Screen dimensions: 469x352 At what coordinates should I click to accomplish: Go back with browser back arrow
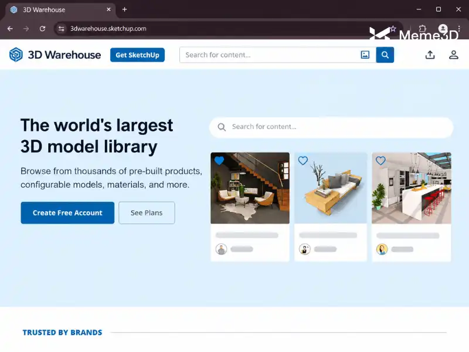[10, 29]
